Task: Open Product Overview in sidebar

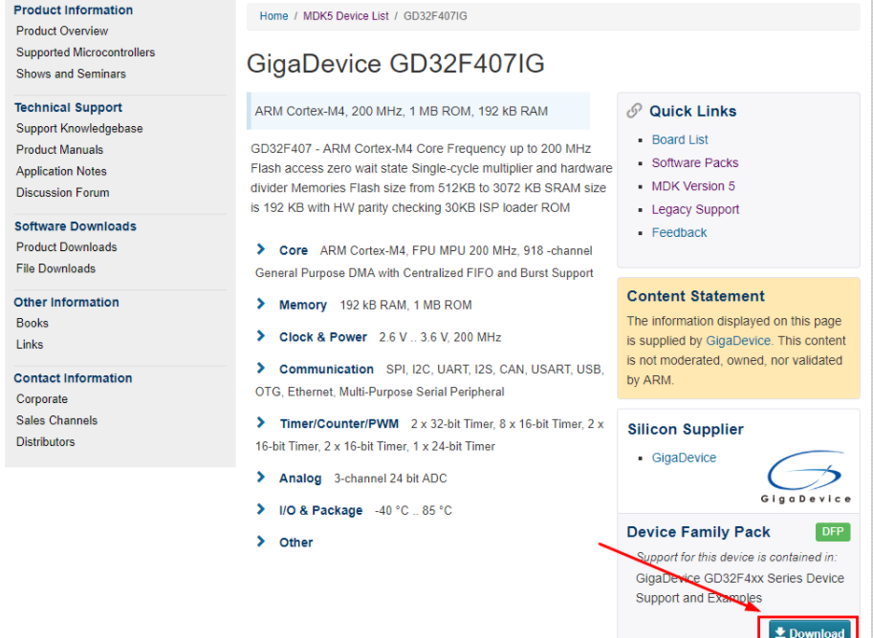Action: [62, 32]
